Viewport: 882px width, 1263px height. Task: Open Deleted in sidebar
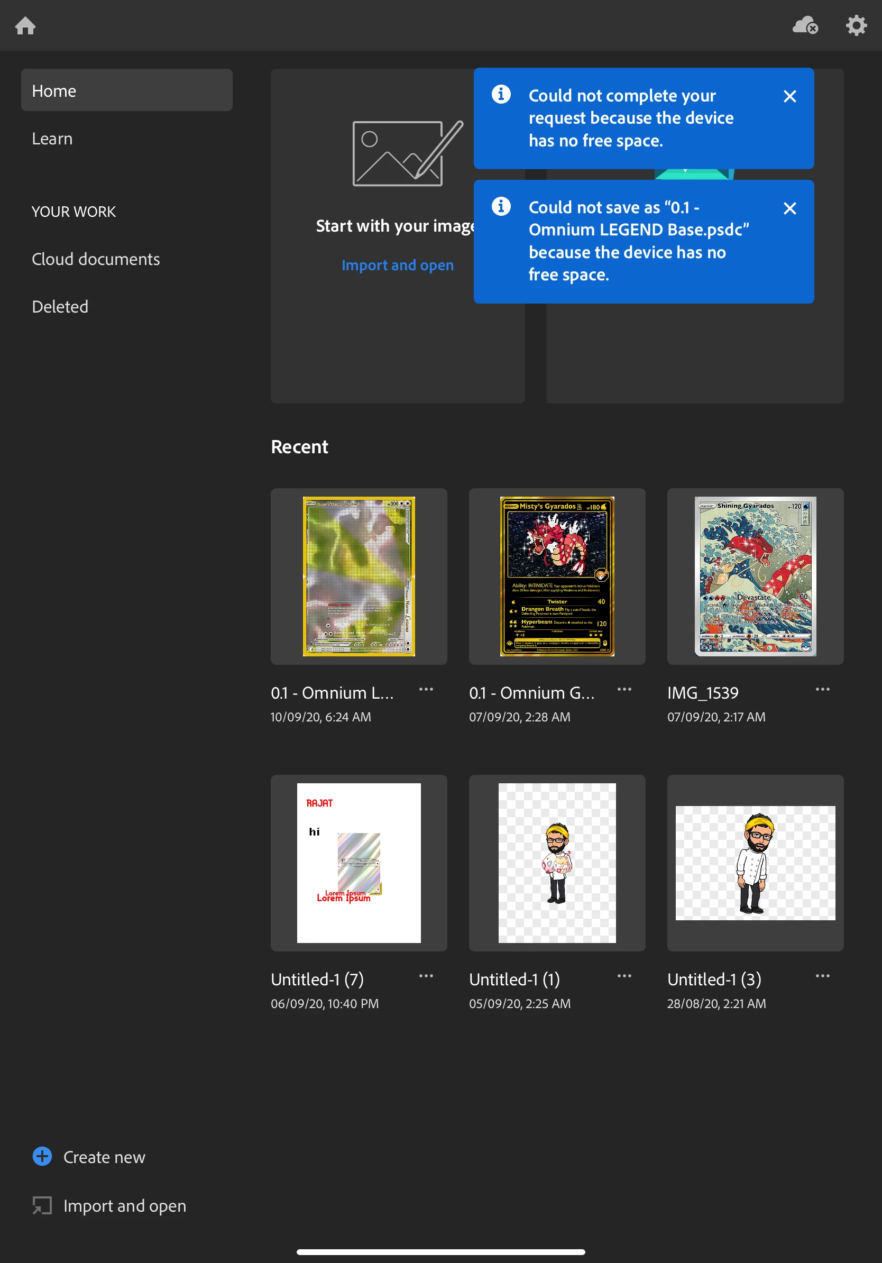tap(60, 307)
